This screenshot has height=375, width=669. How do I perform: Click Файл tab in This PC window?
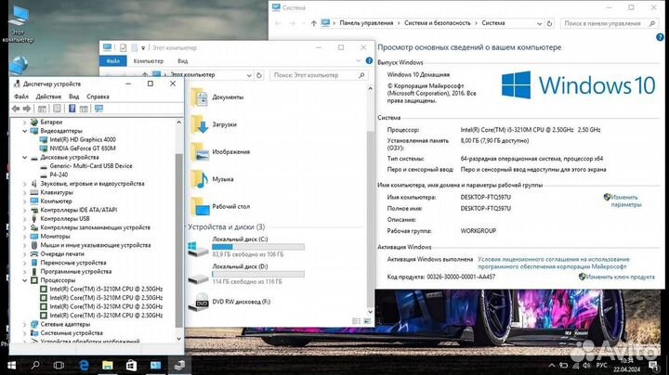(113, 61)
